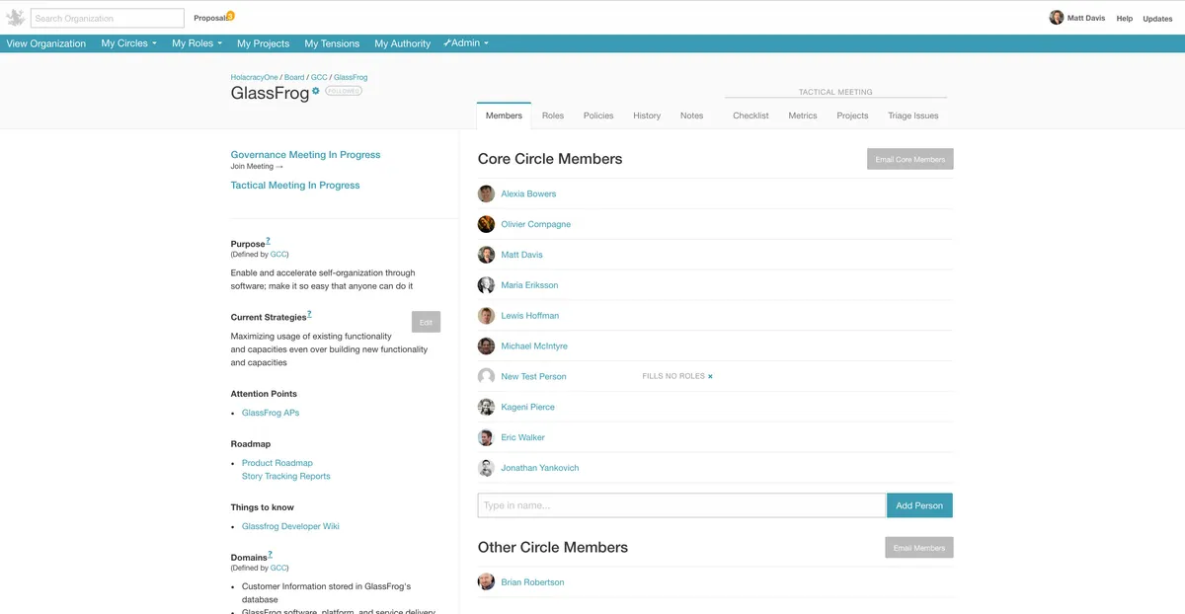Click Matt Davis's profile avatar

click(x=1056, y=17)
